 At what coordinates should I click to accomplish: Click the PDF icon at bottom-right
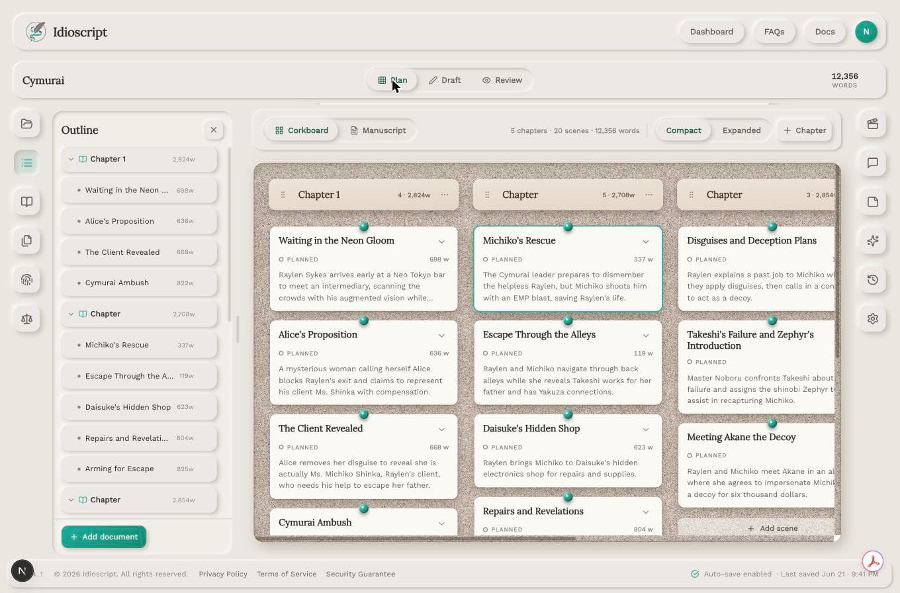874,562
